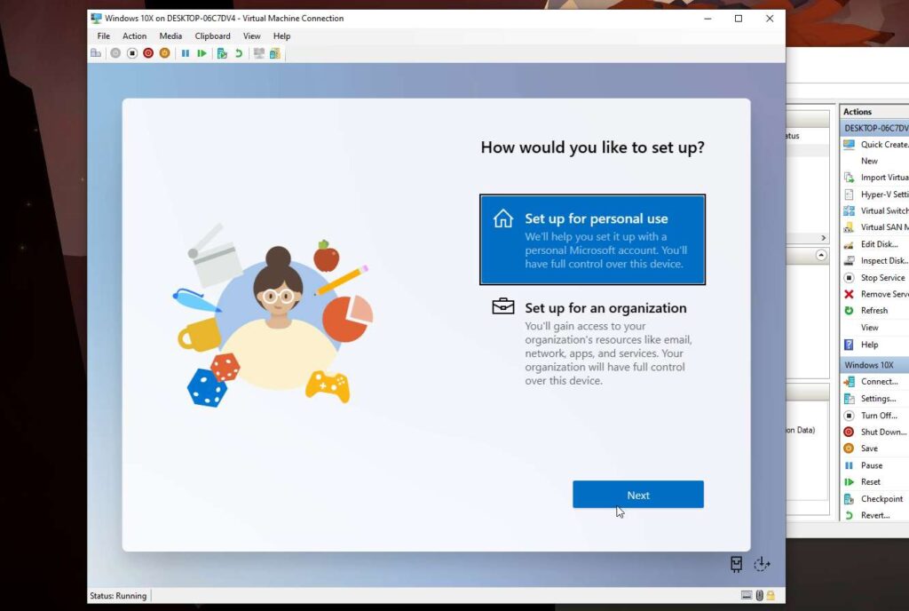The height and width of the screenshot is (611, 909).
Task: Maximize the Virtual Machine Connection window
Action: [739, 19]
